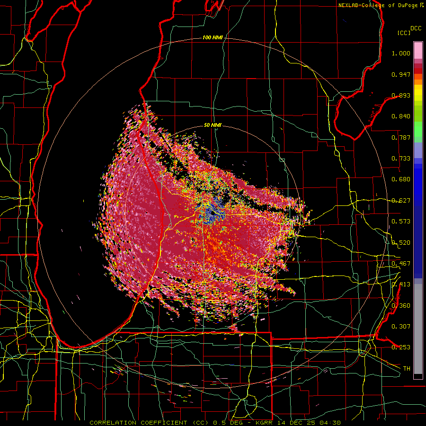Image resolution: width=426 pixels, height=426 pixels.
Task: Click the 0.307 scale value
Action: coord(401,327)
